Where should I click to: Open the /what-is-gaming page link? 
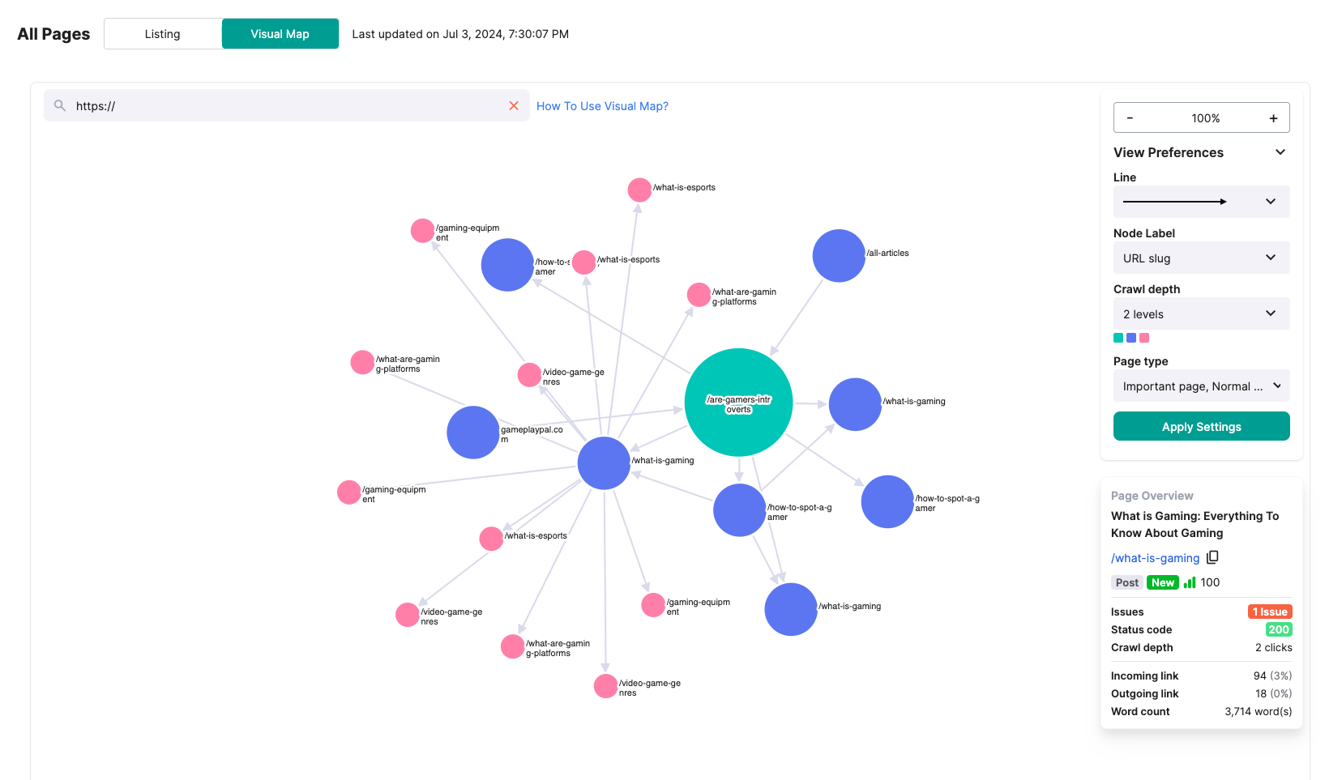pos(1155,558)
